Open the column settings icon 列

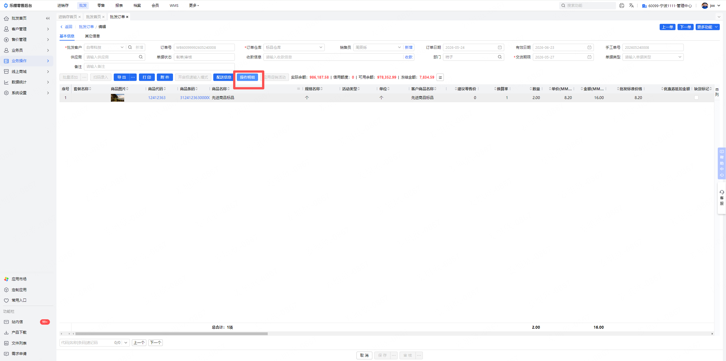(717, 92)
